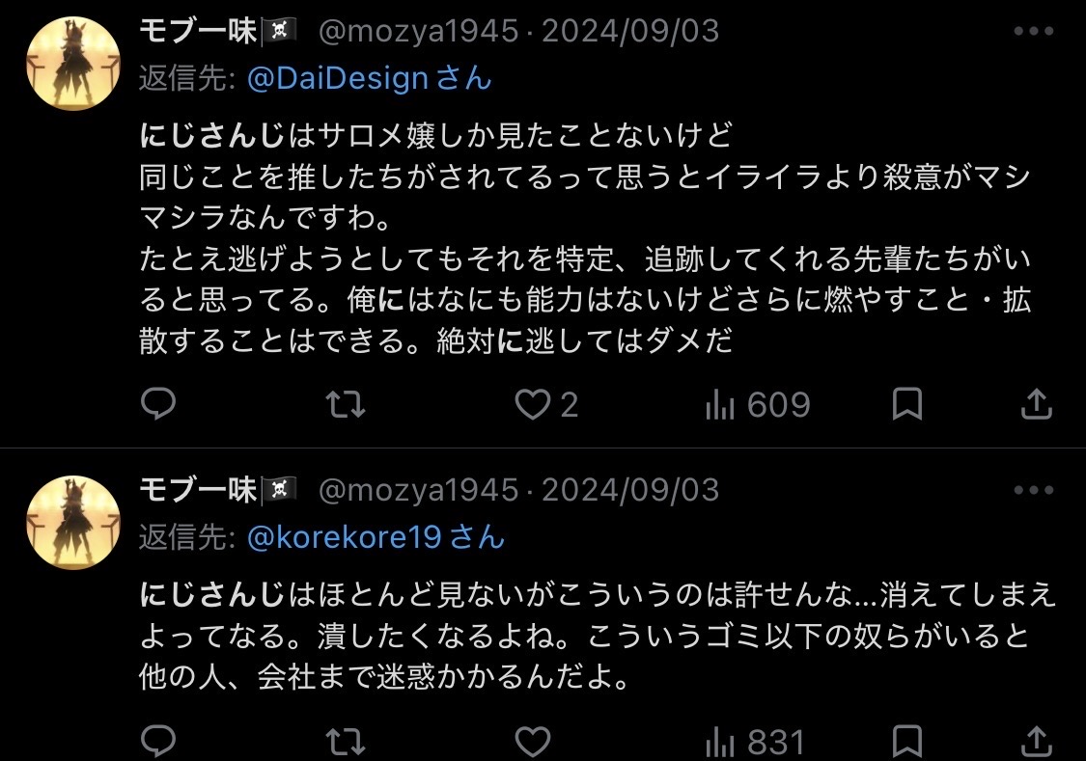Retweet the second tweet
Image resolution: width=1086 pixels, height=761 pixels.
tap(346, 742)
